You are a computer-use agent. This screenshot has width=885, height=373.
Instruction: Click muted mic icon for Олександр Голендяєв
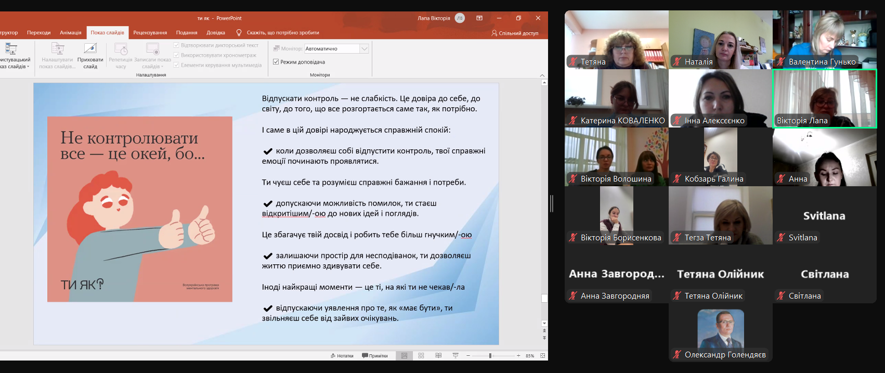[x=676, y=354]
